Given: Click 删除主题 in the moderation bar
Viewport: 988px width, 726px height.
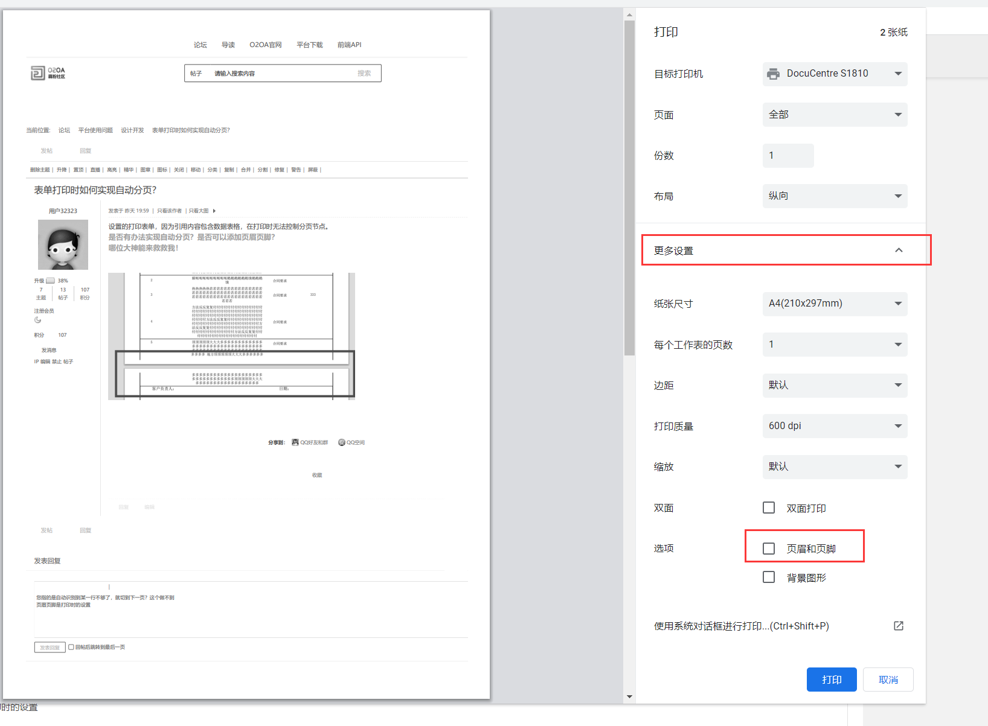Looking at the screenshot, I should [40, 170].
